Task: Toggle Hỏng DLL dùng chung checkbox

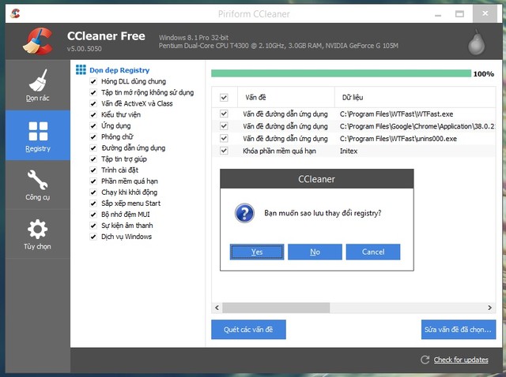Action: [93, 81]
